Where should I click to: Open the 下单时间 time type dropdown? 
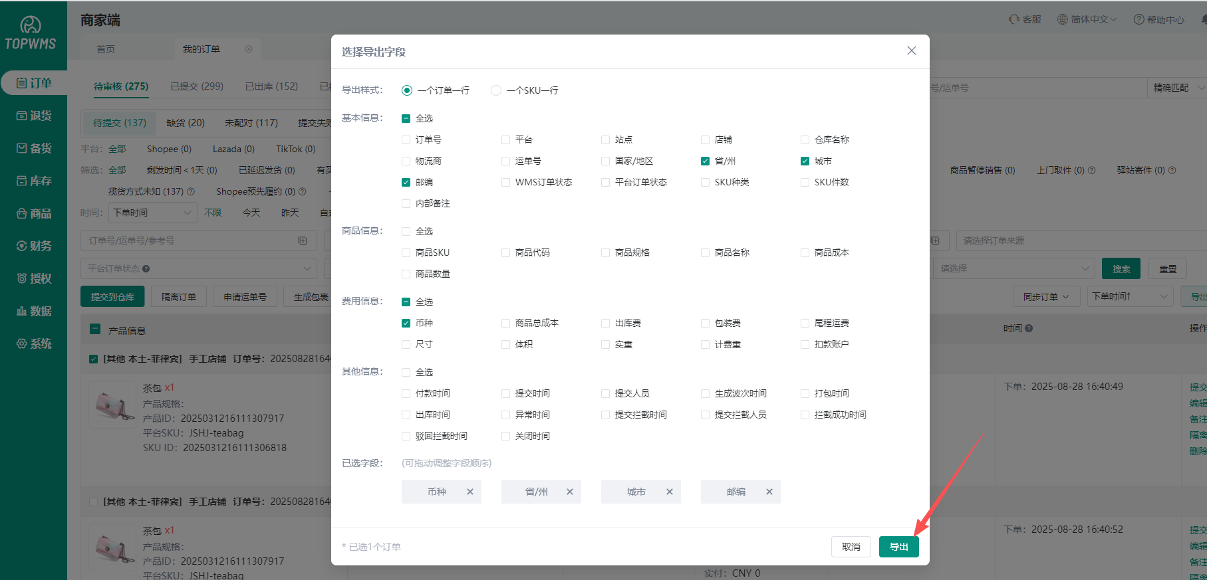152,213
